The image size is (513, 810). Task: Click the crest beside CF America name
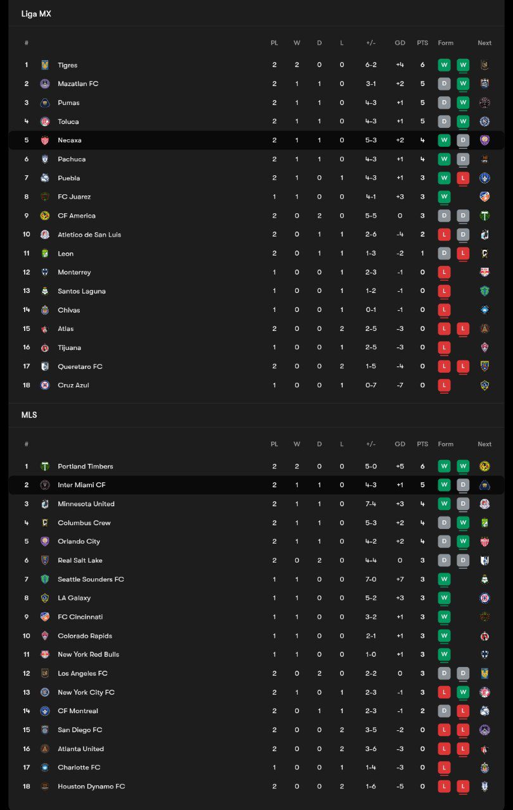(45, 216)
